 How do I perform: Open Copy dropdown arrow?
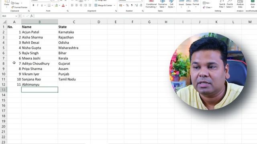(x=22, y=3)
